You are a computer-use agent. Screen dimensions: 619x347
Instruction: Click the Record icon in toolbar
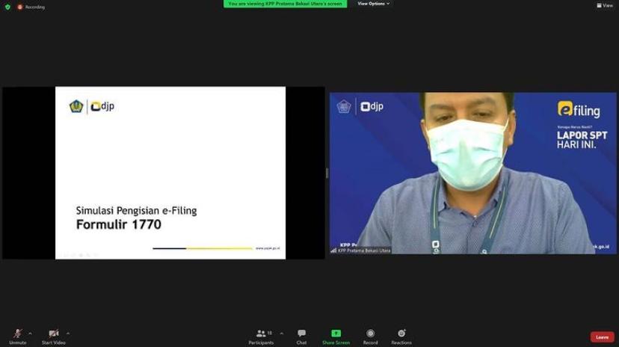tap(370, 334)
